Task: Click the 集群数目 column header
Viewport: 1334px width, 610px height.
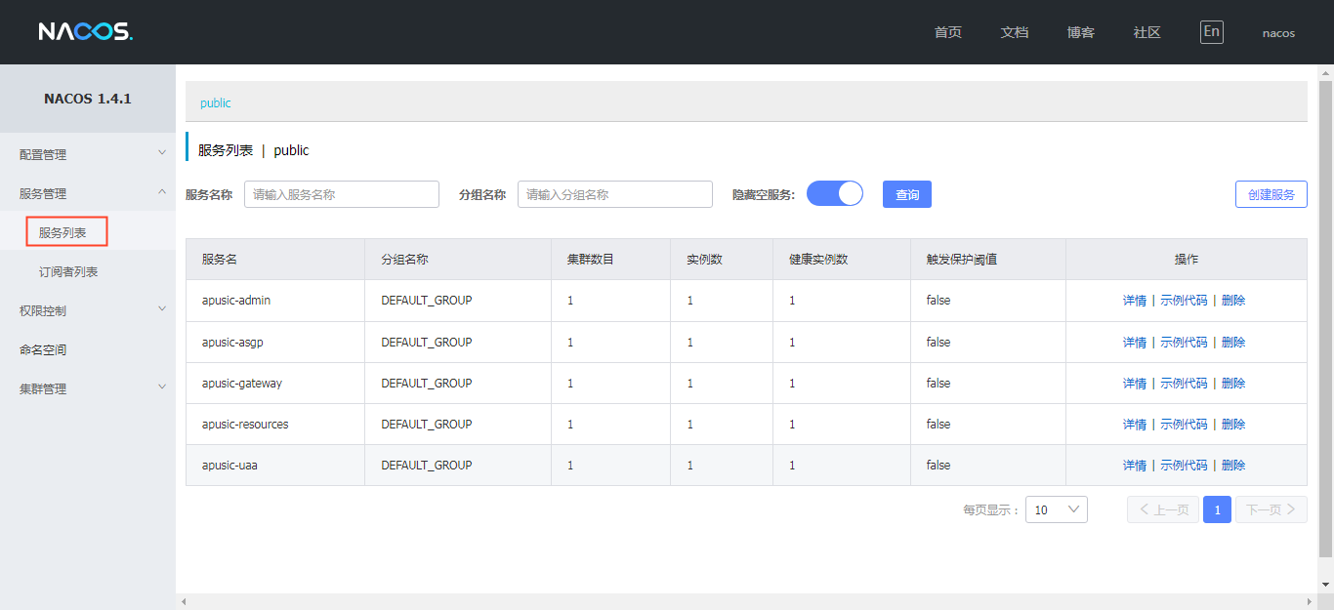Action: point(611,260)
